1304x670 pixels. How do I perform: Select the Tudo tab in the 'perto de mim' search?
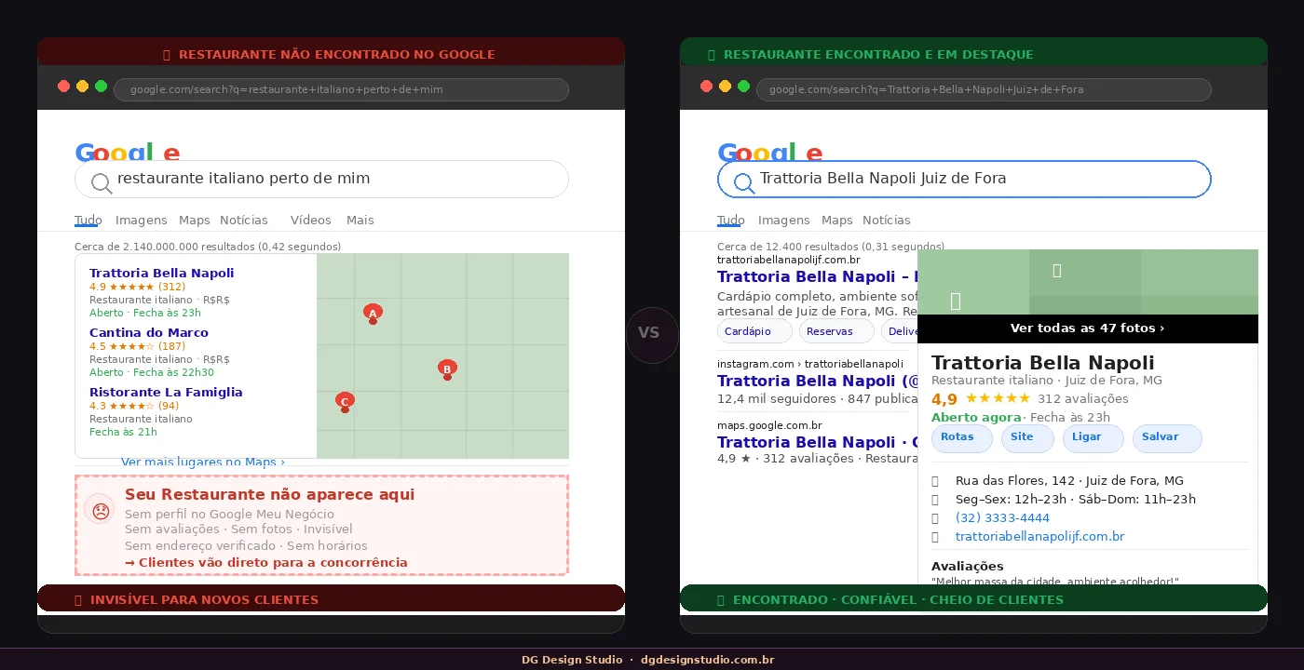88,221
